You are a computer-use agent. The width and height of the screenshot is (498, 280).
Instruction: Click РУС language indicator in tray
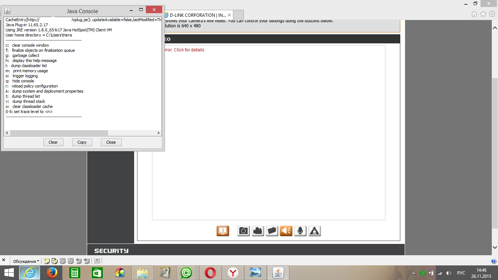[x=461, y=273]
